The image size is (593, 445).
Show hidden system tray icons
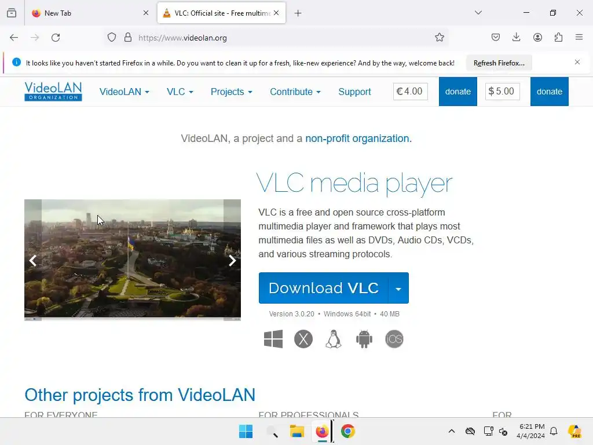click(452, 431)
